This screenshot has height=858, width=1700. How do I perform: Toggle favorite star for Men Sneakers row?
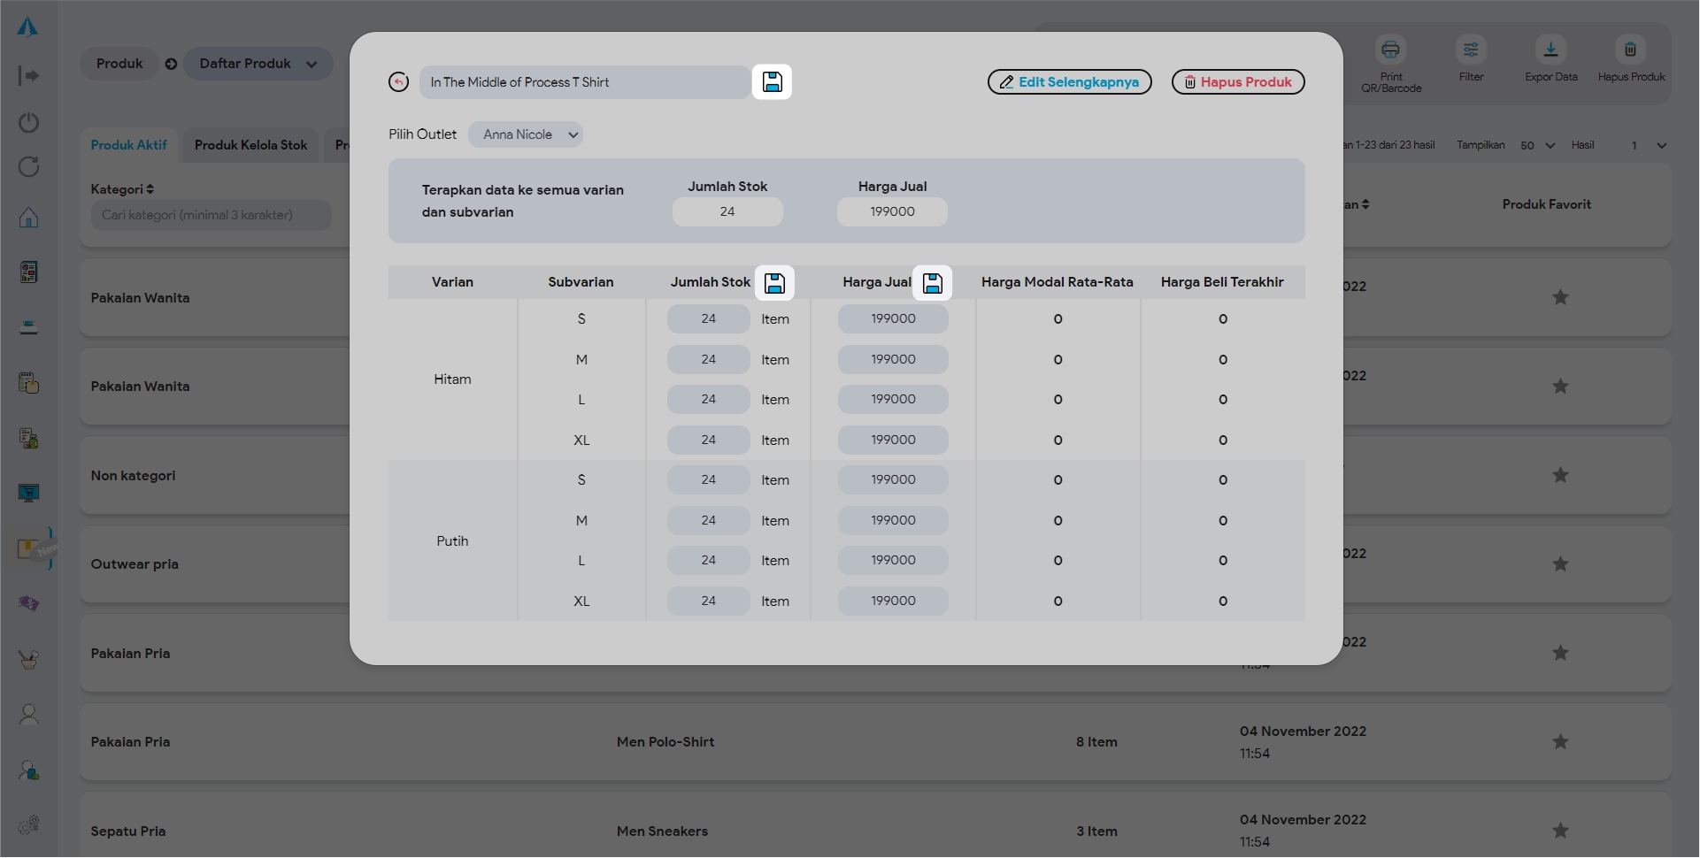[1560, 831]
